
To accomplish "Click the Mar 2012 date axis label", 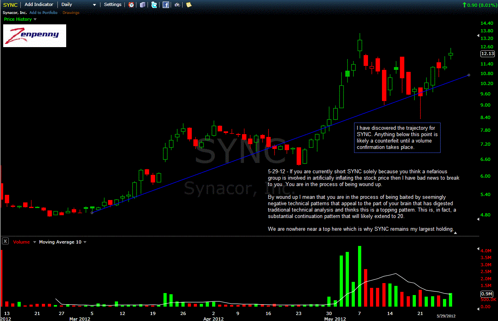I will point(80,319).
